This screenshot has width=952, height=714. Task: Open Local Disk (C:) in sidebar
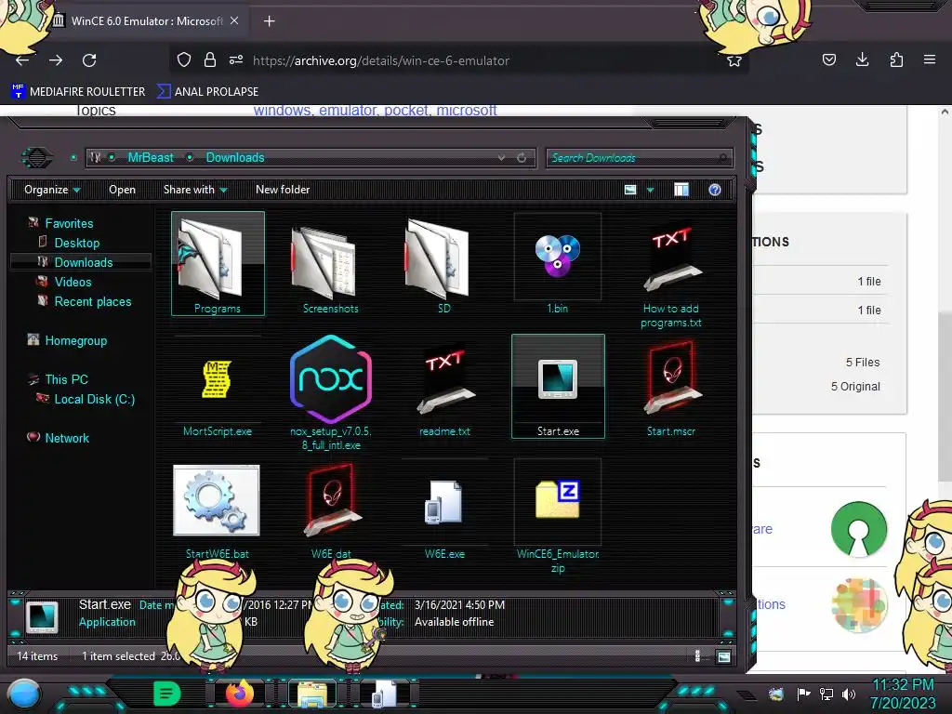[x=94, y=399]
